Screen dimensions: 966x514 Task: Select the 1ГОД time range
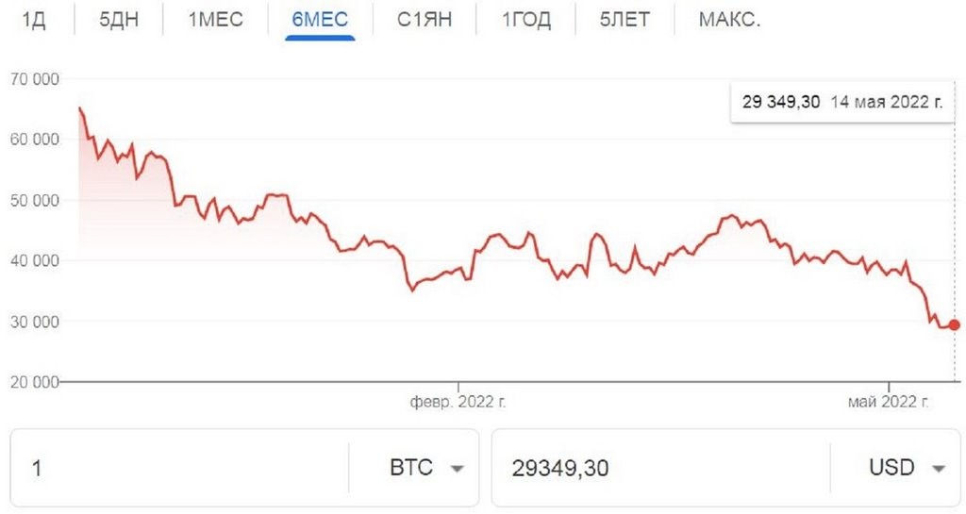pos(526,20)
